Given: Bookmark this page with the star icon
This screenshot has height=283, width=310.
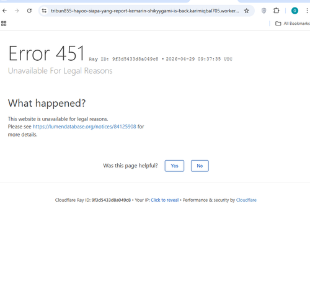Looking at the screenshot, I should [246, 11].
